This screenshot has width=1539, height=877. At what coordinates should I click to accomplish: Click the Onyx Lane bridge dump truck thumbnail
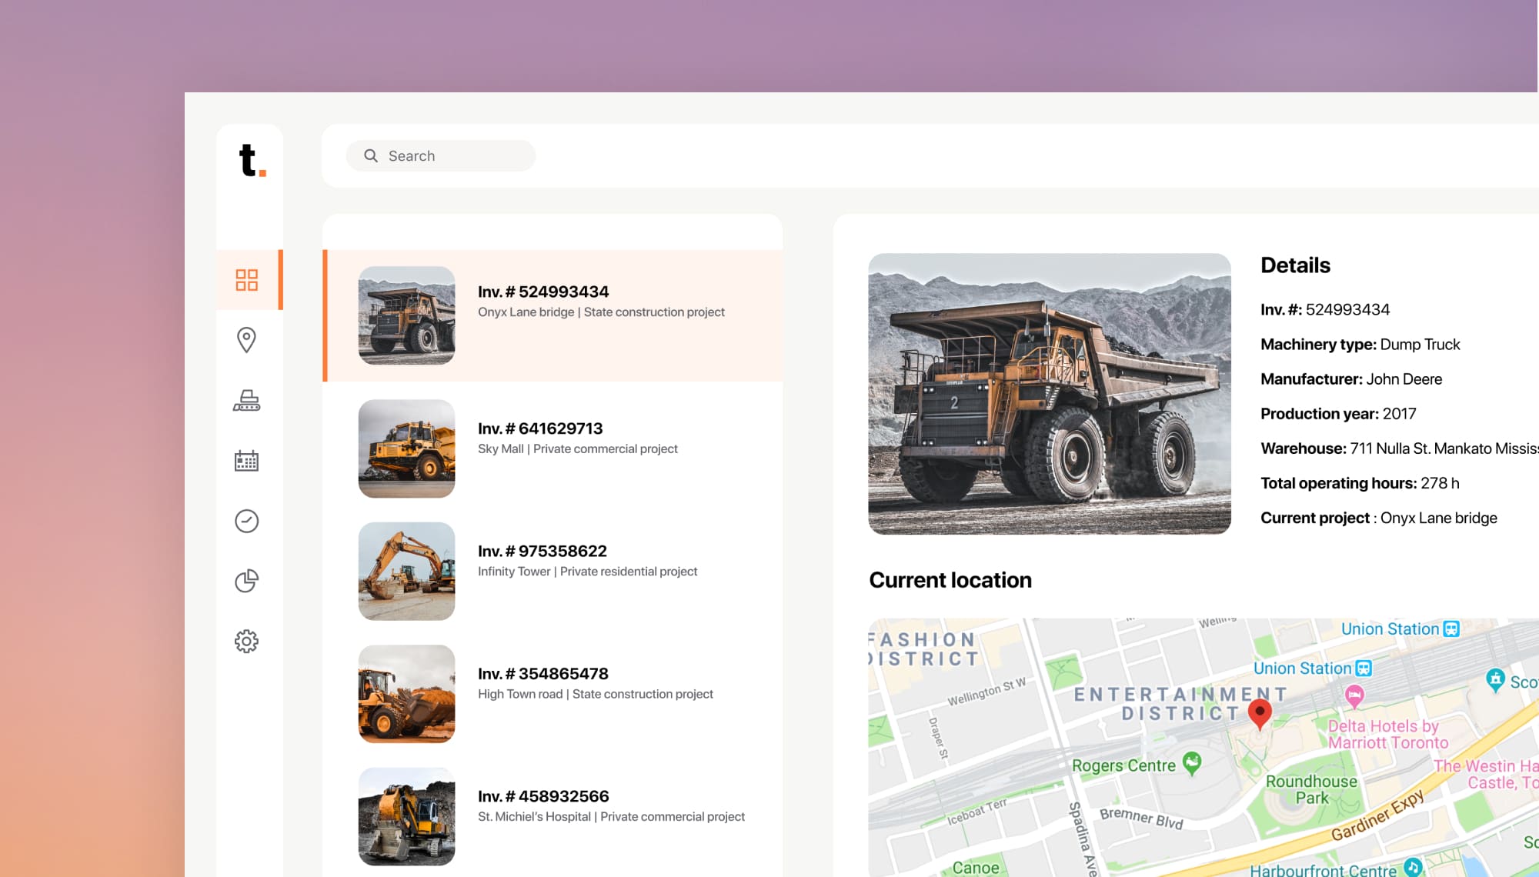[406, 315]
